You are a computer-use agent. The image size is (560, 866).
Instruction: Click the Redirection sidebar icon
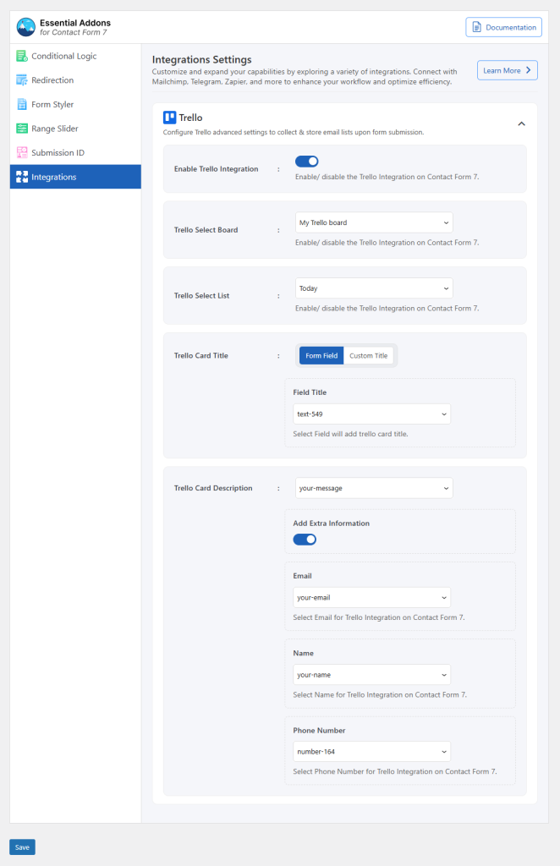tap(21, 80)
